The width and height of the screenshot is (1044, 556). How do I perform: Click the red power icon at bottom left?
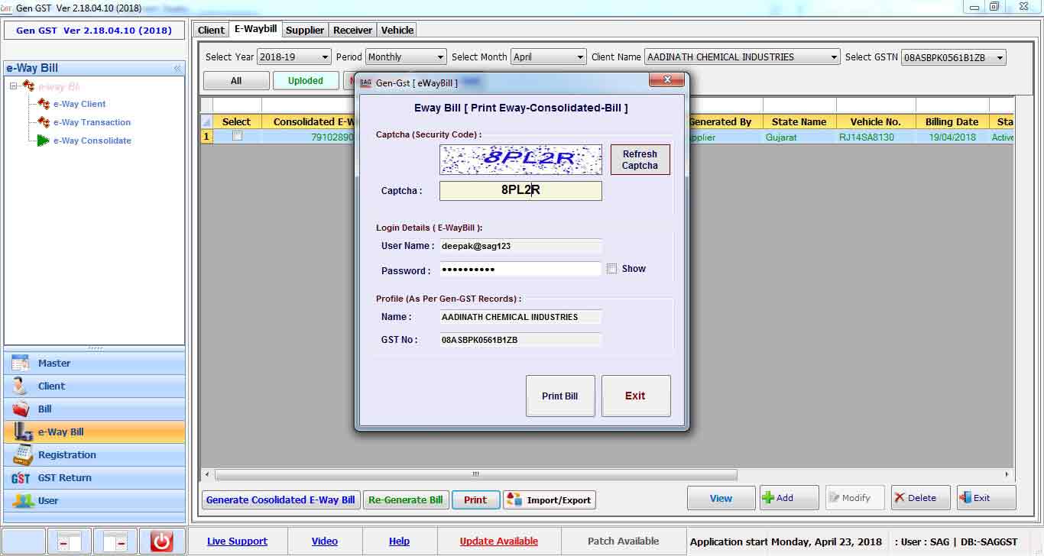[x=161, y=541]
